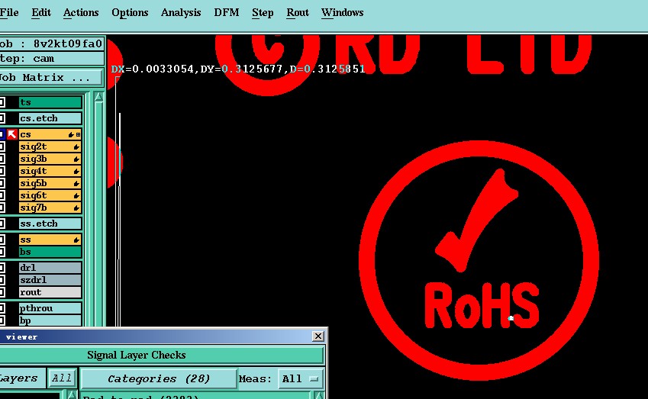Open the Meas All dropdown
648x399 pixels.
301,378
